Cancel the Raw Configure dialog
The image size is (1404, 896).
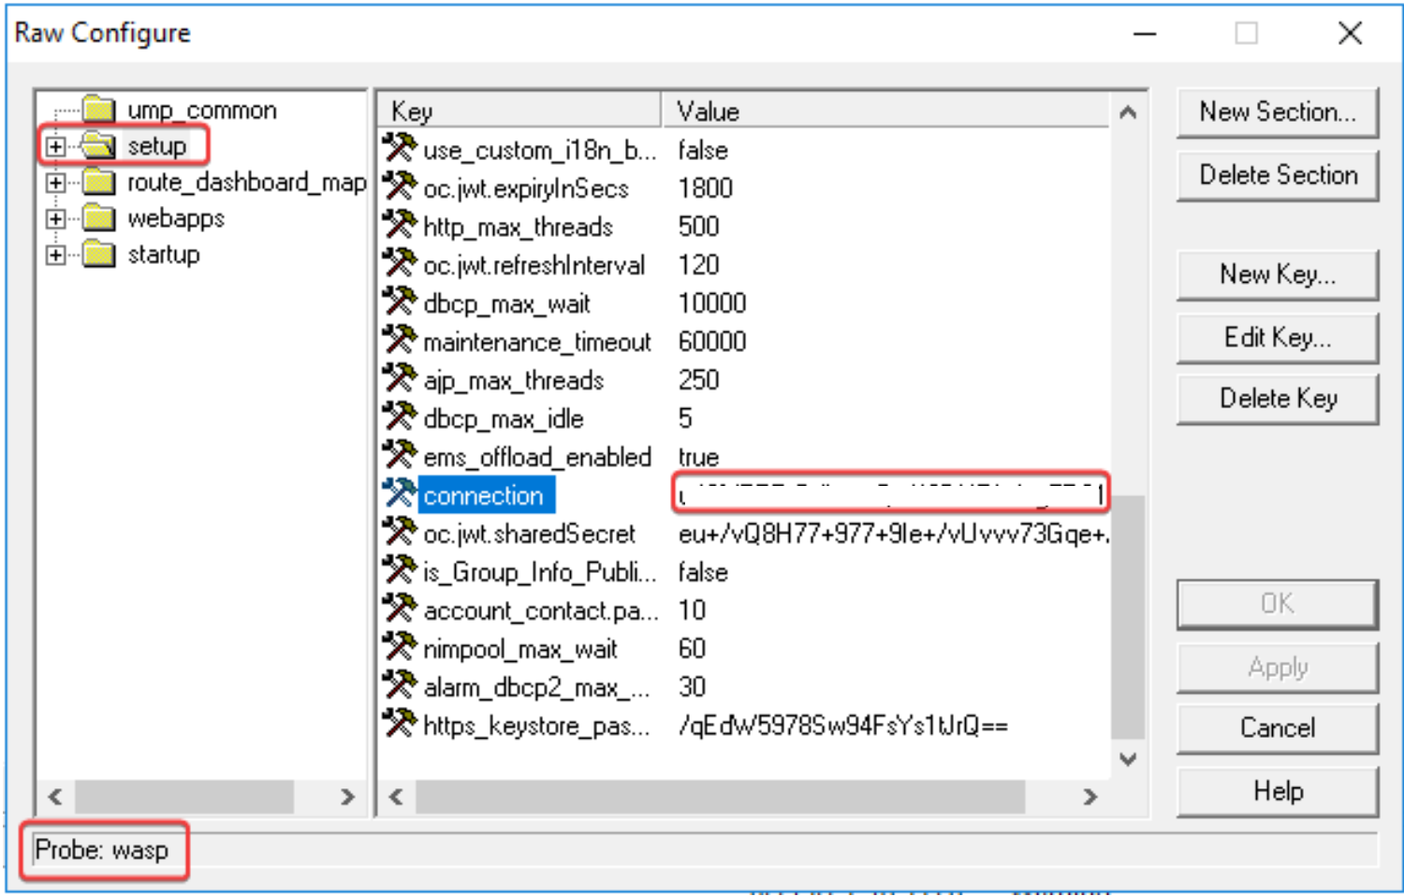(1278, 728)
